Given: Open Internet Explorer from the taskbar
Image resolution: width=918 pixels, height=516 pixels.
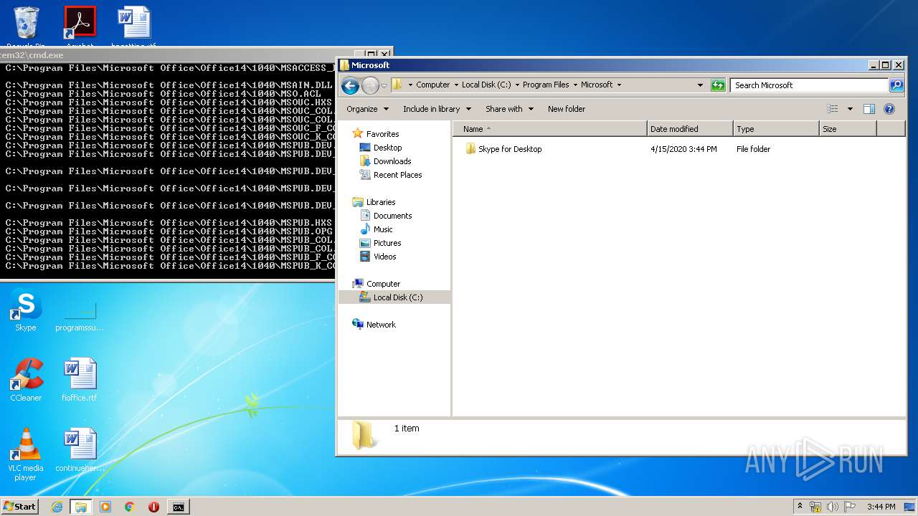Looking at the screenshot, I should pyautogui.click(x=57, y=507).
